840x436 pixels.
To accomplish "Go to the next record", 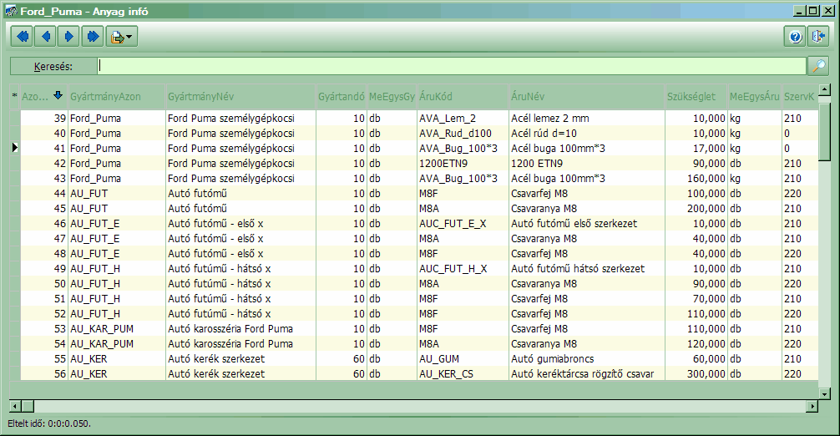I will [x=69, y=37].
